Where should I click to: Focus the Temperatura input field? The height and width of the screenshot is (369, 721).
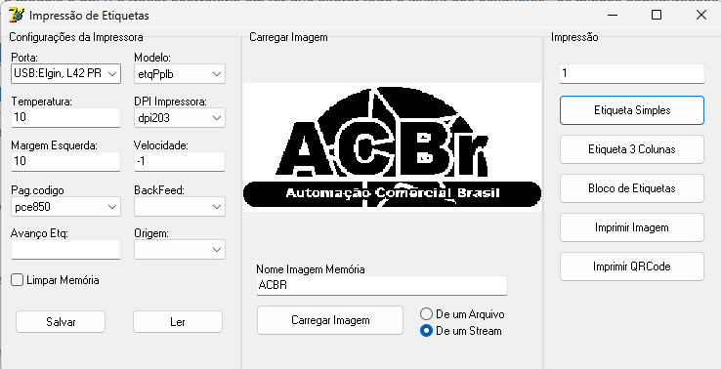tap(65, 118)
